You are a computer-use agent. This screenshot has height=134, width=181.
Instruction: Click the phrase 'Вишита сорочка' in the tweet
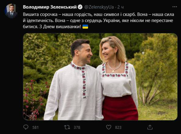(x=40, y=14)
